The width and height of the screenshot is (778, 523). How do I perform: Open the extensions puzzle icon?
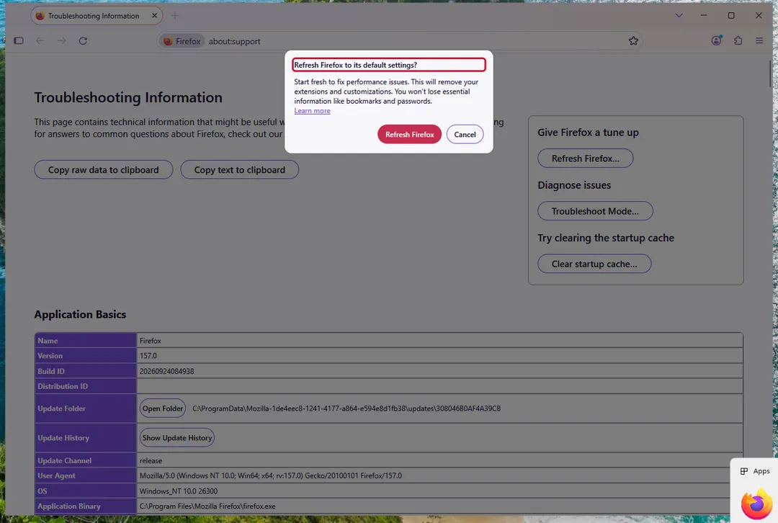coord(738,40)
